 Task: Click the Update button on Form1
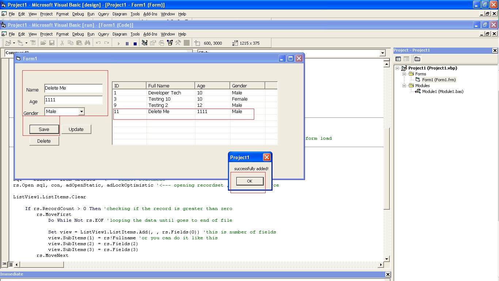pyautogui.click(x=76, y=129)
